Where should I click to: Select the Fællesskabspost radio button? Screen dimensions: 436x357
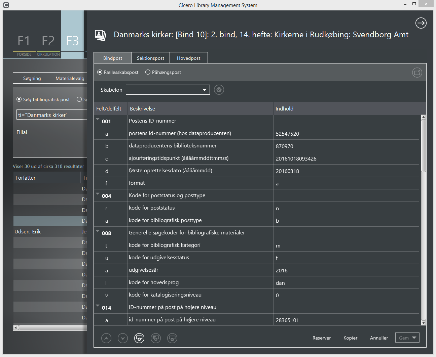(100, 72)
